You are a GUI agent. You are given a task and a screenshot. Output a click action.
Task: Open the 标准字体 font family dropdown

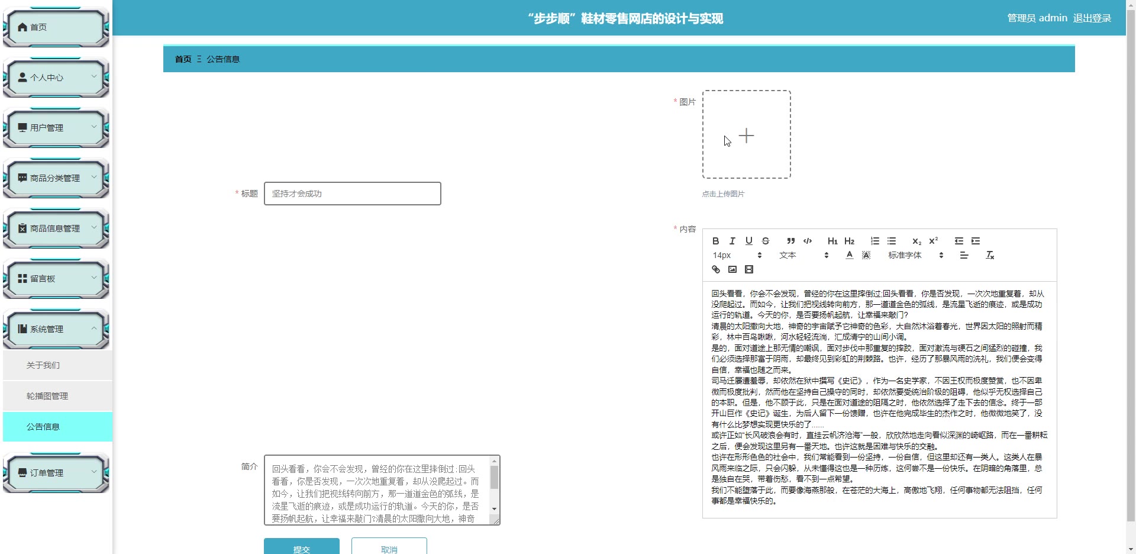(915, 255)
